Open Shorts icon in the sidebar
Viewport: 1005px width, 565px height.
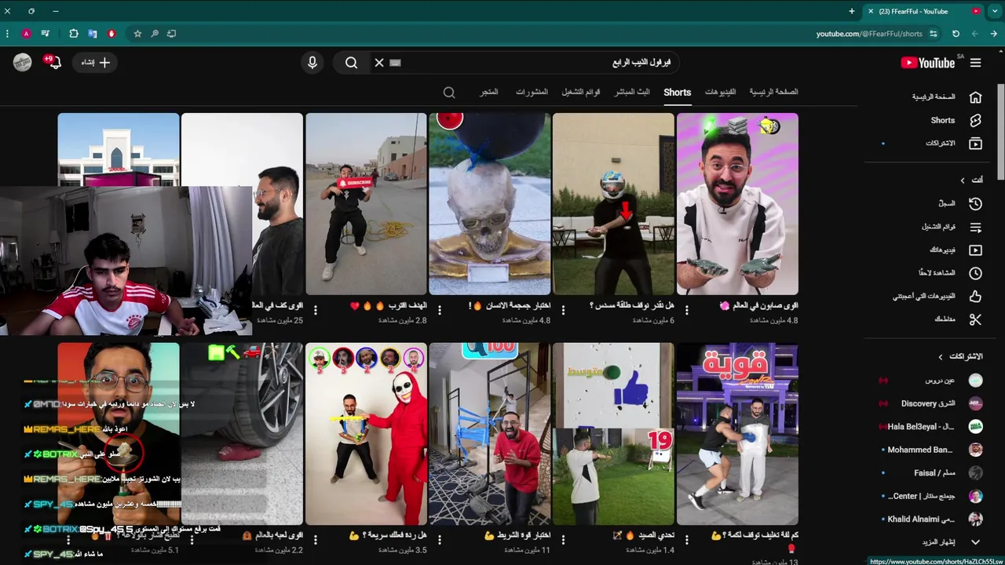click(x=975, y=121)
